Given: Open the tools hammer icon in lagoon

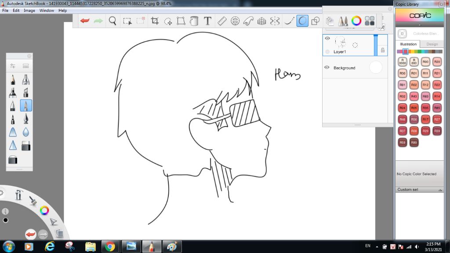Looking at the screenshot, I should [19, 195].
